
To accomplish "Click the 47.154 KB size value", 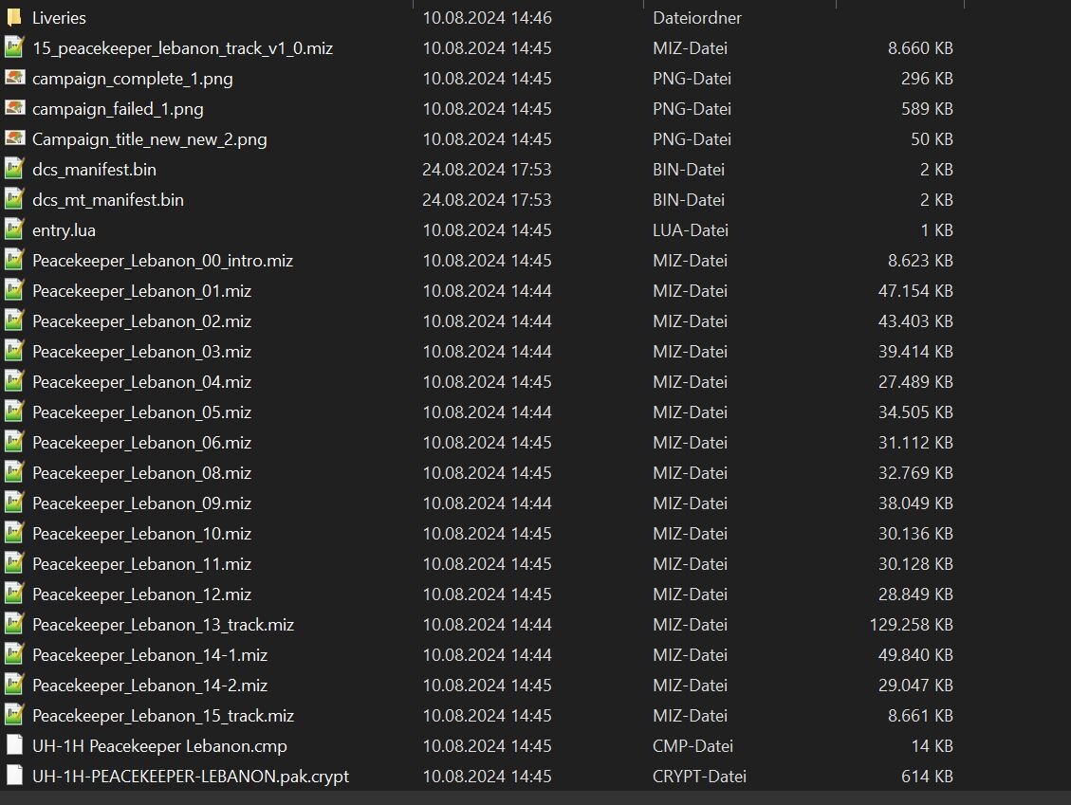I will tap(915, 291).
